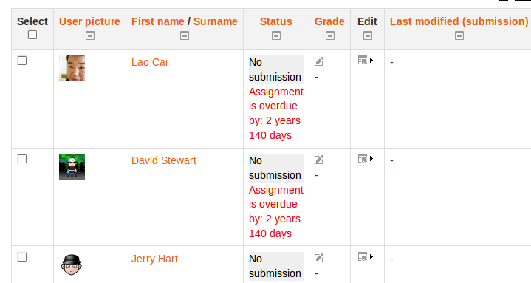The image size is (531, 283).
Task: Open grade editor for Jerry Hart
Action: click(319, 258)
